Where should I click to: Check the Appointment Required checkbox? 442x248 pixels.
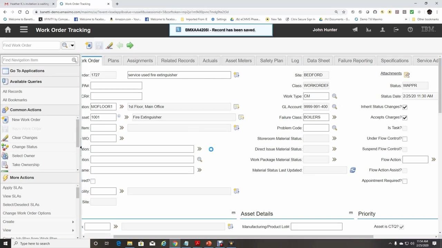pyautogui.click(x=405, y=181)
